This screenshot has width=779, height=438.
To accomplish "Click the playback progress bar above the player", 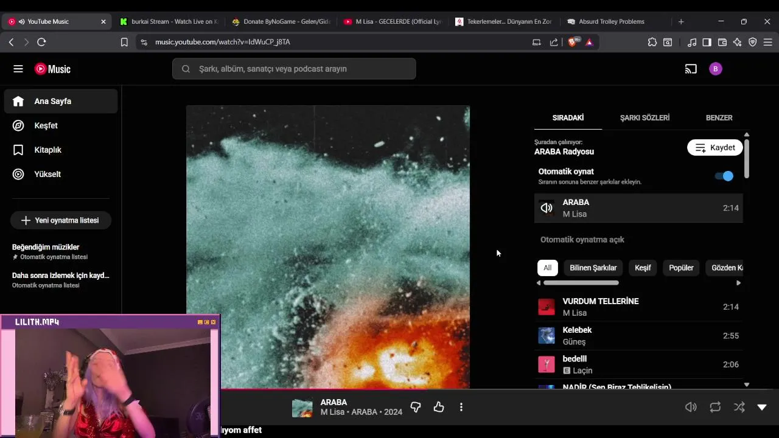I will tap(499, 389).
